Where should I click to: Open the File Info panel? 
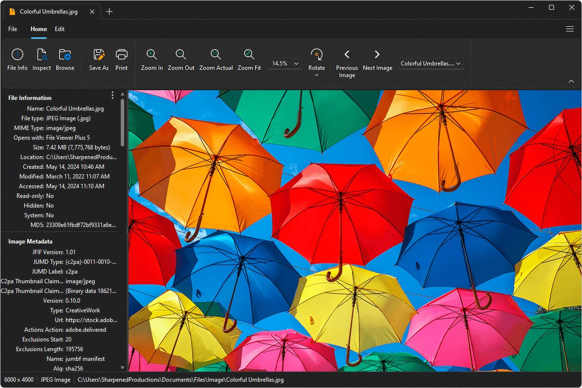(17, 60)
